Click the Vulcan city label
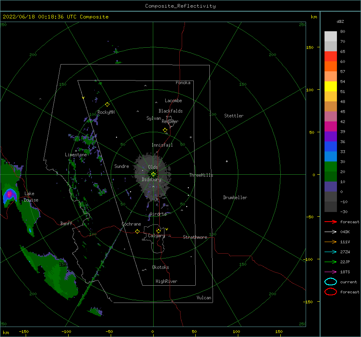The height and width of the screenshot is (337, 361). pos(204,298)
